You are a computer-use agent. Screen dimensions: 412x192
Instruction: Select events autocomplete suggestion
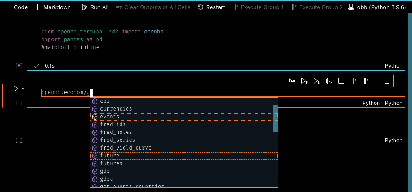184,117
